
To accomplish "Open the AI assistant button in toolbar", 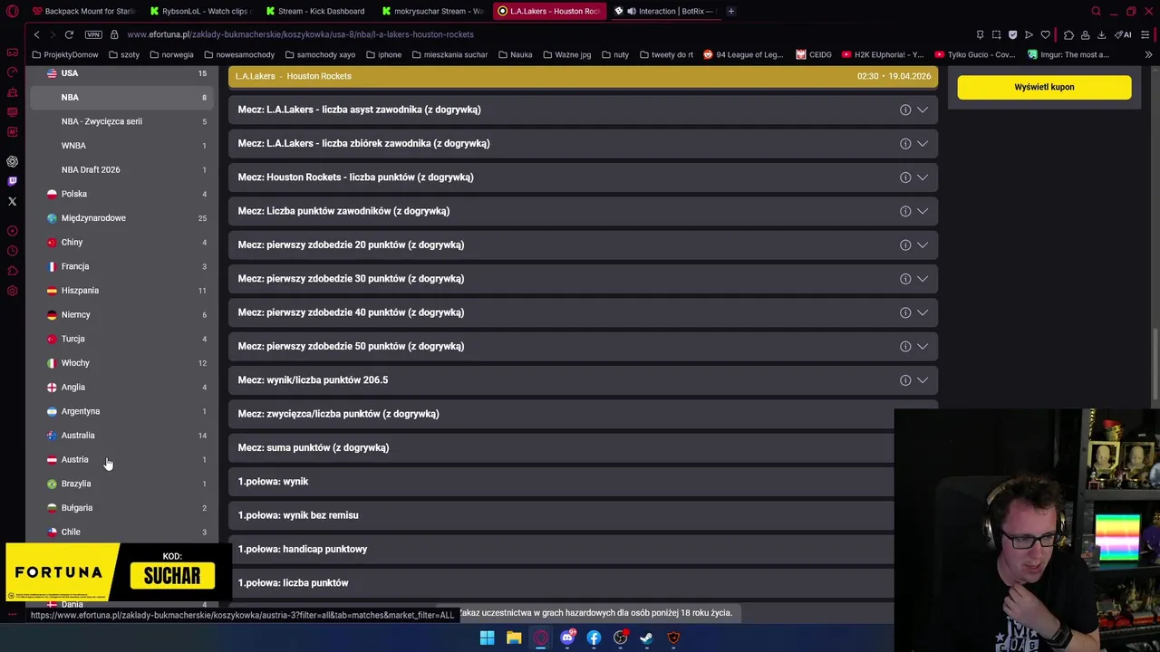I will [1124, 34].
